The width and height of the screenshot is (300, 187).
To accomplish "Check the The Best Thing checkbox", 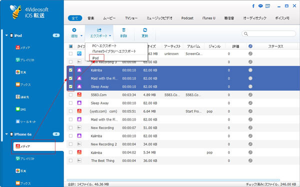I will pos(70,160).
